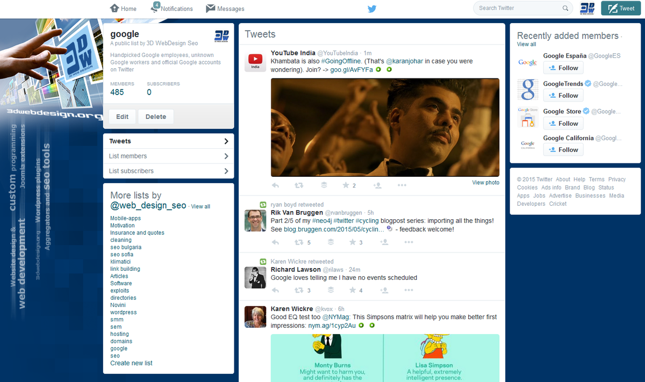The height and width of the screenshot is (382, 645).
Task: View all recently added members
Action: (527, 45)
